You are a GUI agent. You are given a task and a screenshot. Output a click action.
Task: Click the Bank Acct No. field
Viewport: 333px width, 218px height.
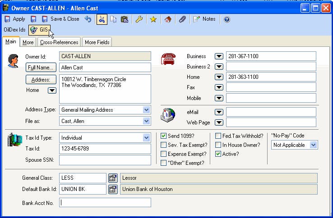pos(105,203)
